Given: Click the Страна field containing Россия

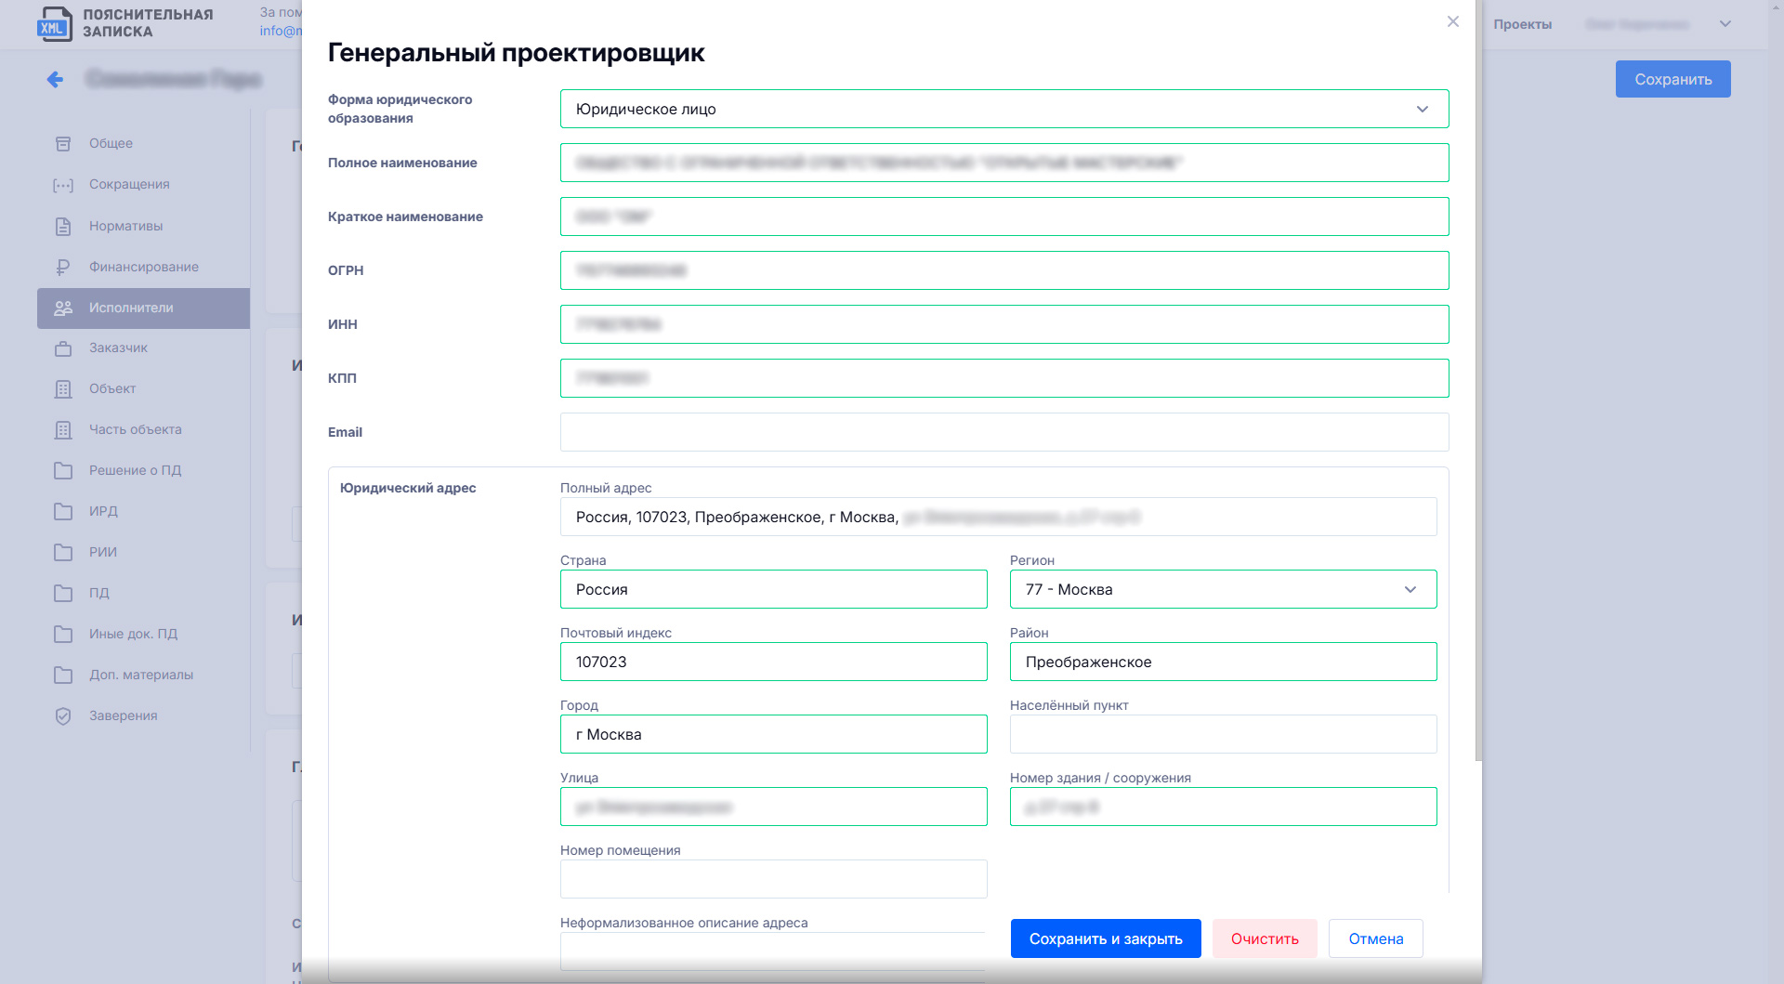Looking at the screenshot, I should tap(774, 589).
